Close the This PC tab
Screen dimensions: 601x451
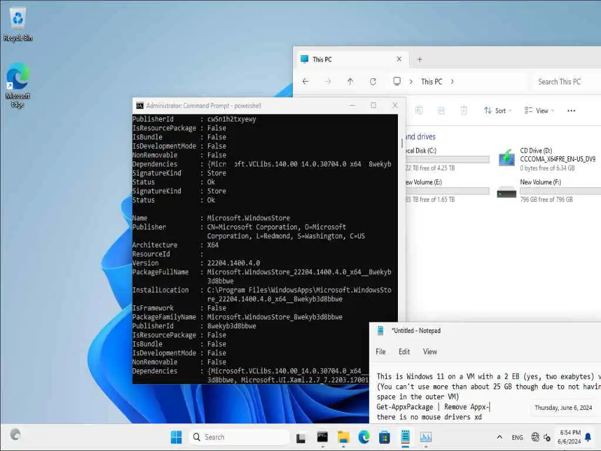[x=399, y=59]
